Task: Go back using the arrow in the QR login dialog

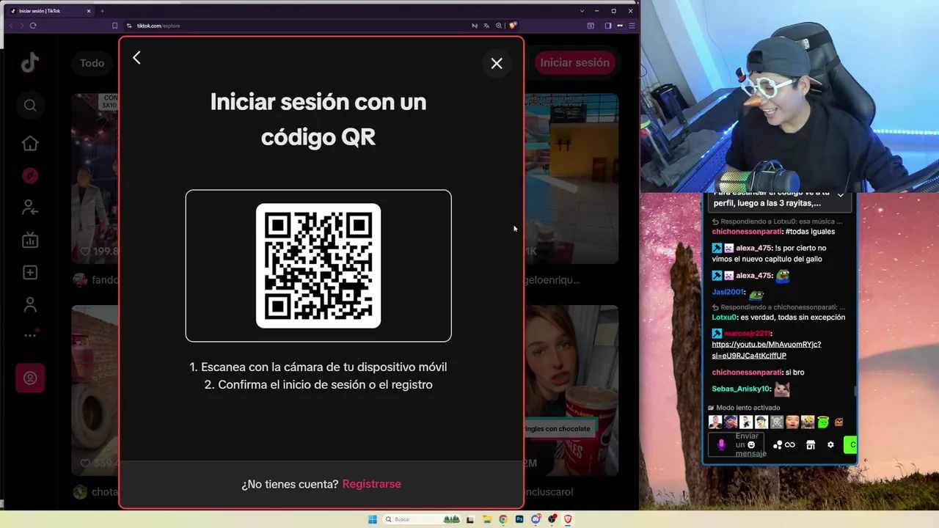Action: (136, 58)
